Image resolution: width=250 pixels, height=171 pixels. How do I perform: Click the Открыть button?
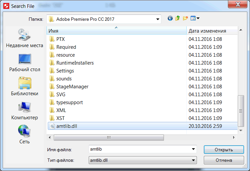(224, 150)
